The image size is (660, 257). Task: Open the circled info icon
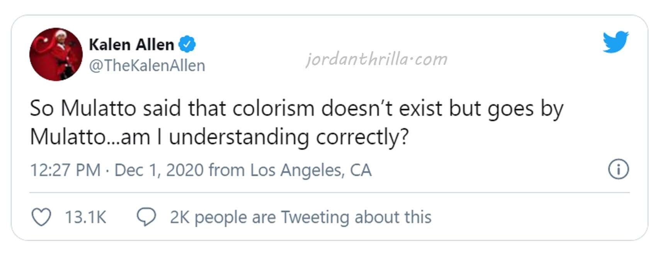point(619,169)
